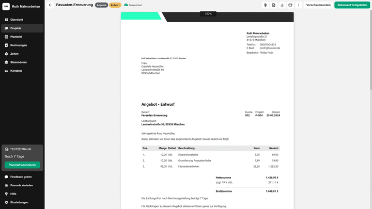Image resolution: width=372 pixels, height=209 pixels.
Task: Click the RM company logo avatar
Action: 6,6
